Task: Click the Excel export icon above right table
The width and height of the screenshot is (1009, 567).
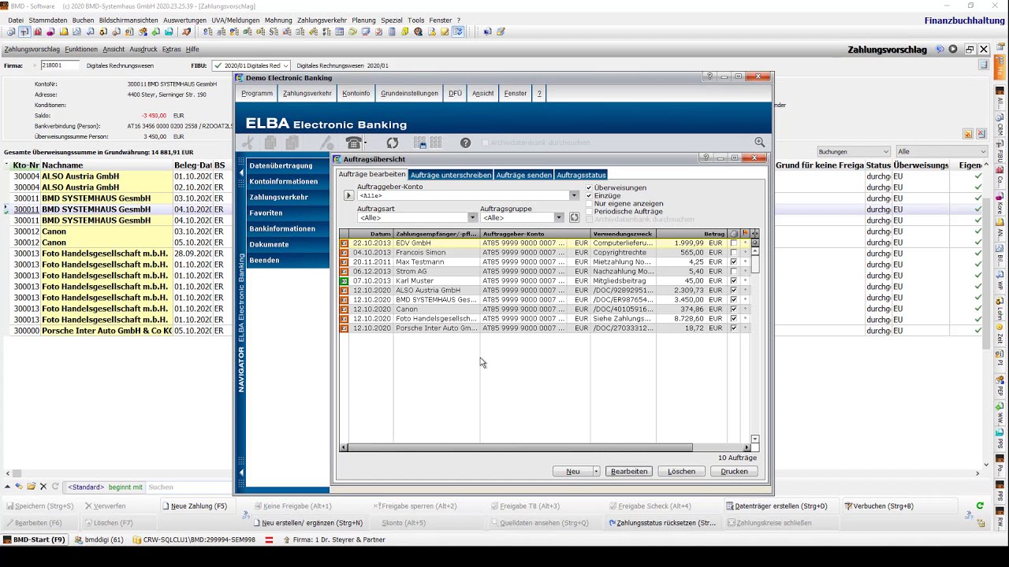Action: [x=981, y=134]
